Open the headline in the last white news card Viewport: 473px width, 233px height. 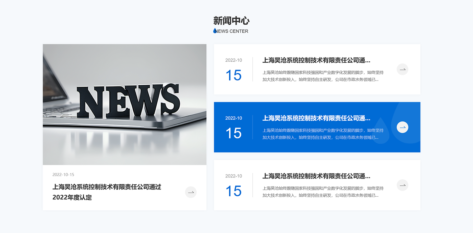pos(316,176)
